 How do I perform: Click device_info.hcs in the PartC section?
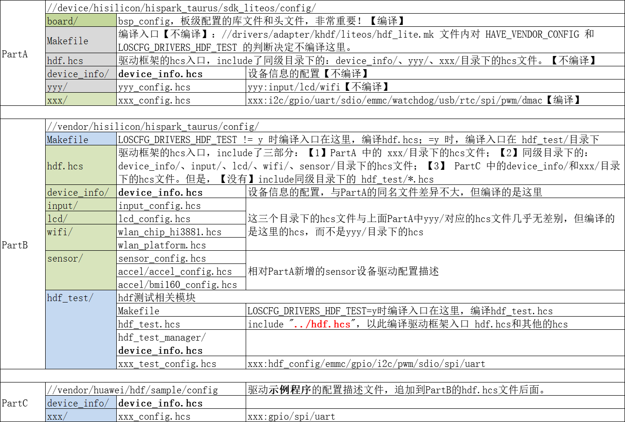(x=181, y=402)
